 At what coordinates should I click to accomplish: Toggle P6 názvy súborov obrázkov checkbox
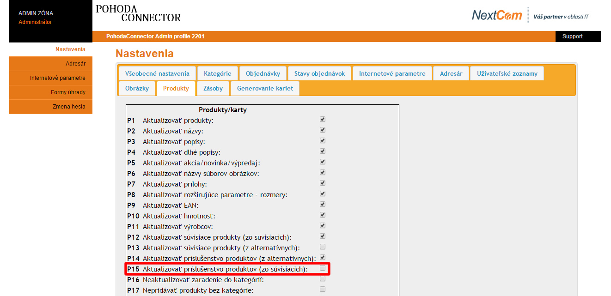[x=323, y=172]
